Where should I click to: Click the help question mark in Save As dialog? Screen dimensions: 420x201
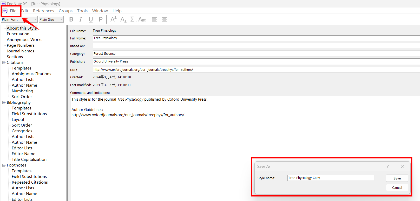pos(388,166)
